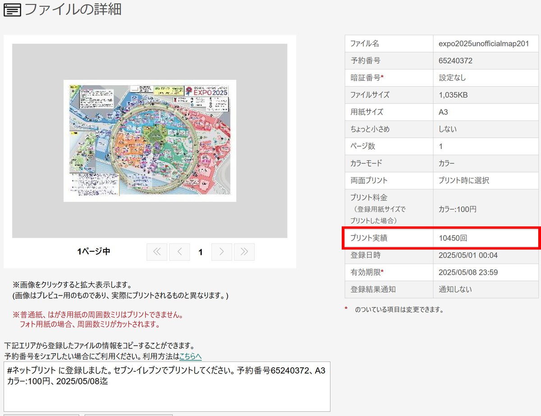Click the list icon beside ファイルの詳細 heading

coord(12,10)
